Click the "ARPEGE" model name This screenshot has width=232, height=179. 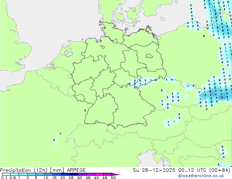(76, 170)
